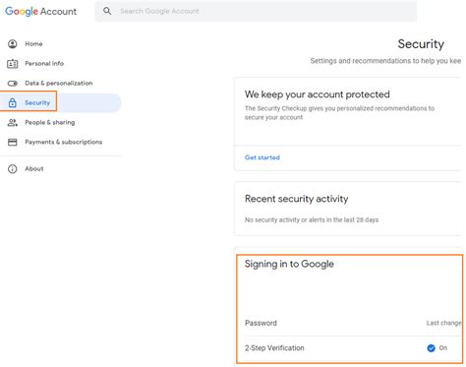Click the Get started link

[262, 157]
